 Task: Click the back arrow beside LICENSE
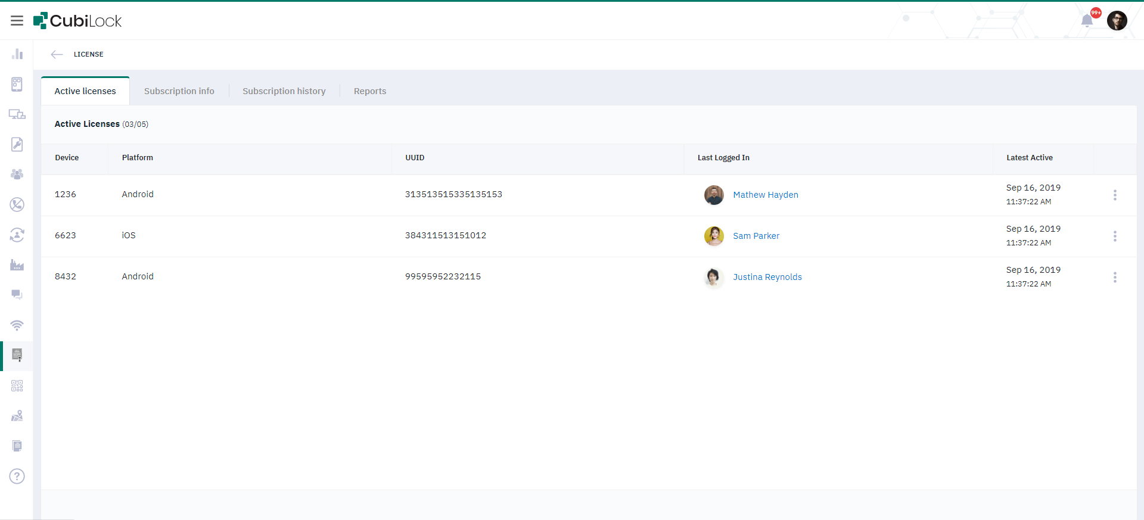(57, 54)
